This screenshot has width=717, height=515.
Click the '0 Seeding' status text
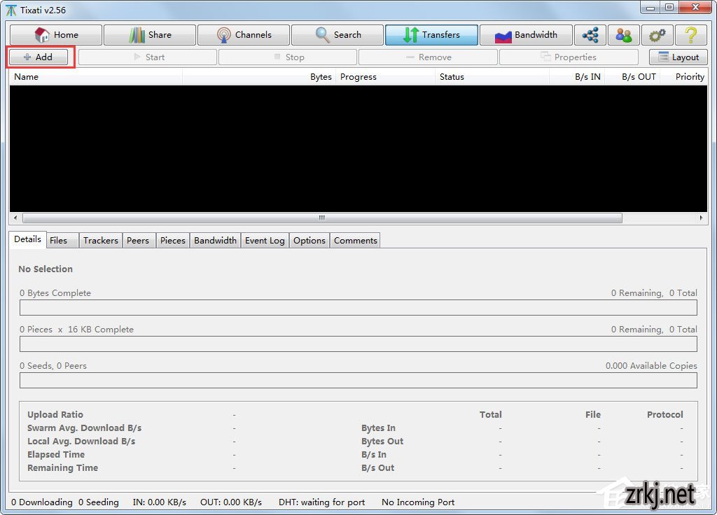click(x=98, y=502)
